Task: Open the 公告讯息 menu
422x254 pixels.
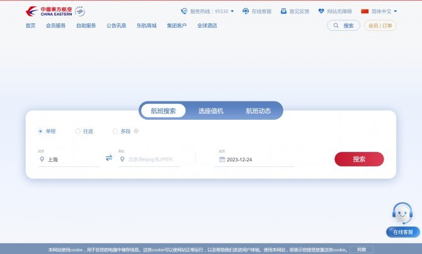Action: pyautogui.click(x=117, y=26)
